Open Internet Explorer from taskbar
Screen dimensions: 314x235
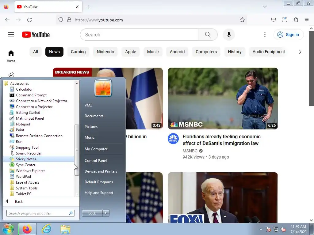[46, 229]
